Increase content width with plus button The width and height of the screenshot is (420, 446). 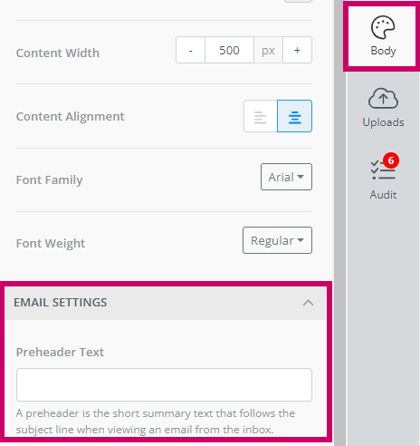tap(297, 50)
